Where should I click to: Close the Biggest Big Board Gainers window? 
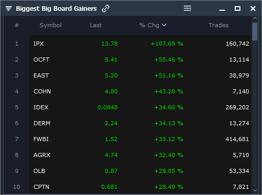(x=253, y=8)
